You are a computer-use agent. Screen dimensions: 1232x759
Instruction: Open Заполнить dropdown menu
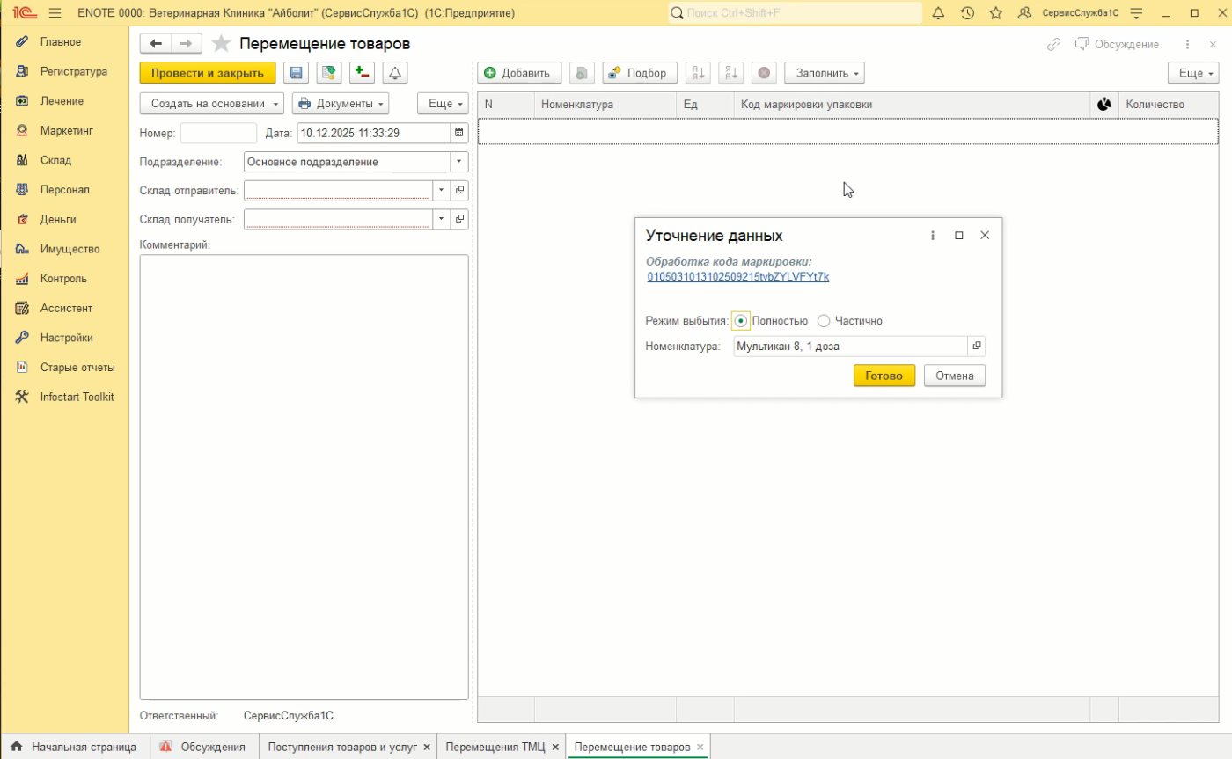point(824,73)
